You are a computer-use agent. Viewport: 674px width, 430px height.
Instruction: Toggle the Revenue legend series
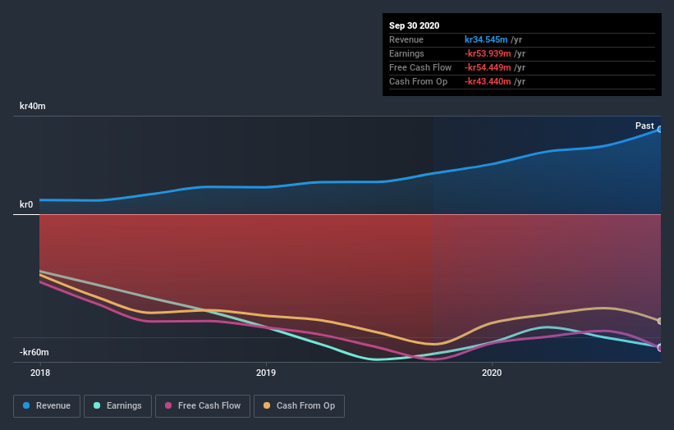[x=47, y=406]
